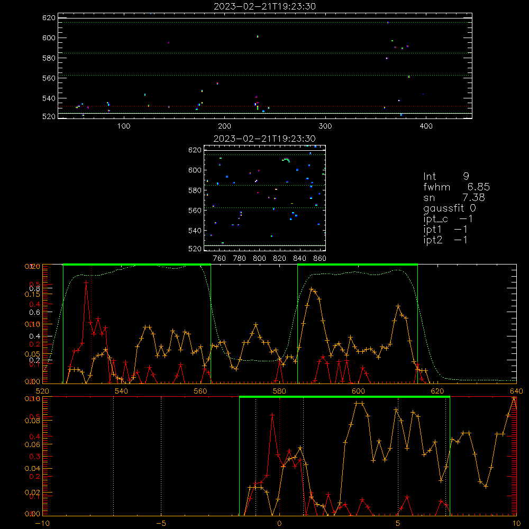Click x-axis label 820 on small scatter plot
The image size is (529, 529).
coord(280,259)
